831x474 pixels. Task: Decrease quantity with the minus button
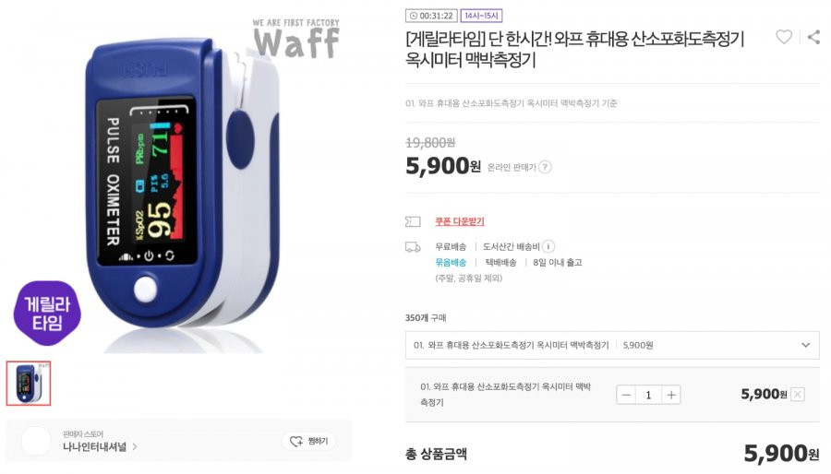coord(626,396)
